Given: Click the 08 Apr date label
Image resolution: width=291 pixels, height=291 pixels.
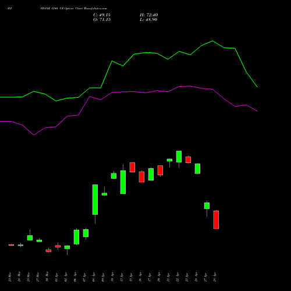Looking at the screenshot, I should (94, 277).
